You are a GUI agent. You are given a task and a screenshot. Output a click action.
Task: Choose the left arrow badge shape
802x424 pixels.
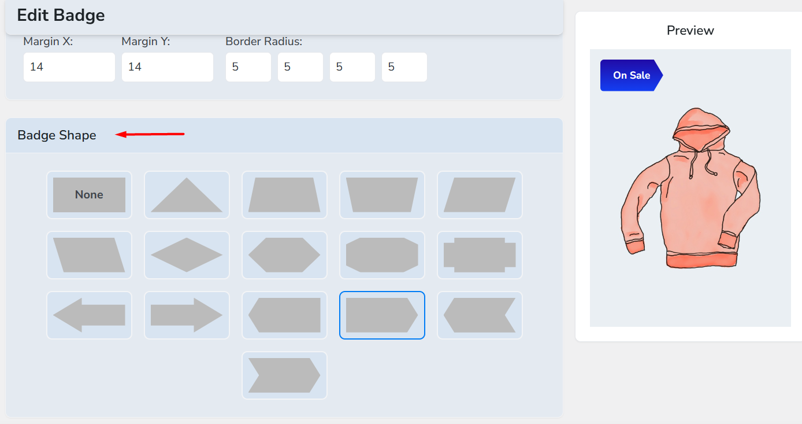(x=89, y=315)
